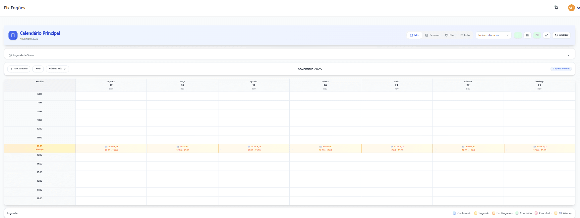Go to Próximo Mês
The width and height of the screenshot is (580, 218).
(57, 69)
